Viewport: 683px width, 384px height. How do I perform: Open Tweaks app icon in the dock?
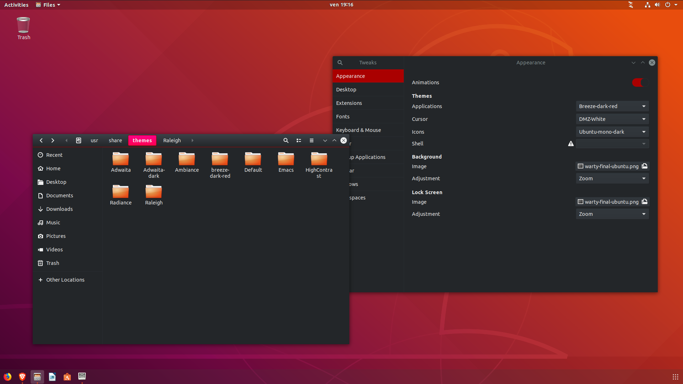tap(82, 376)
